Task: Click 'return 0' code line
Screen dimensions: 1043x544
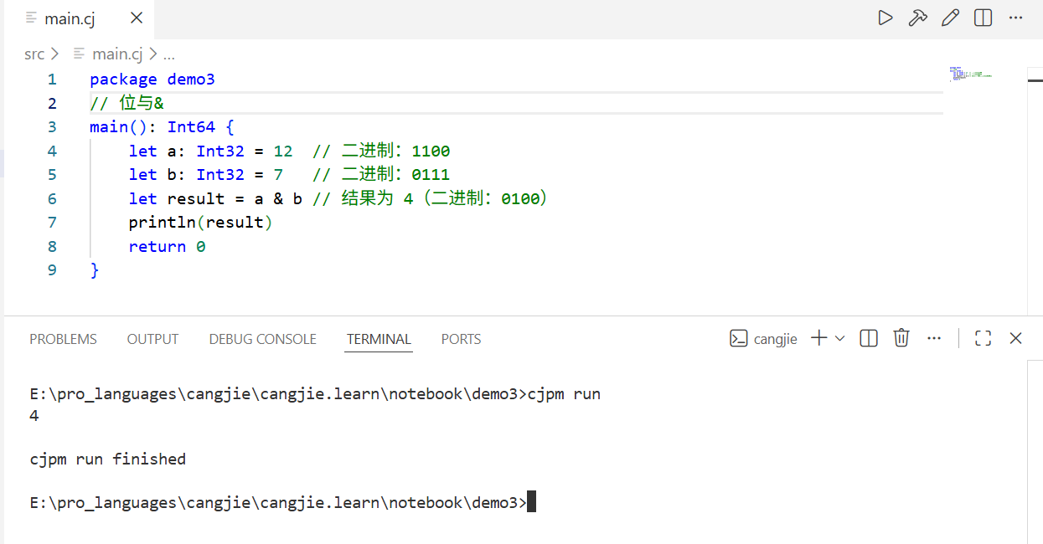Action: [x=167, y=246]
